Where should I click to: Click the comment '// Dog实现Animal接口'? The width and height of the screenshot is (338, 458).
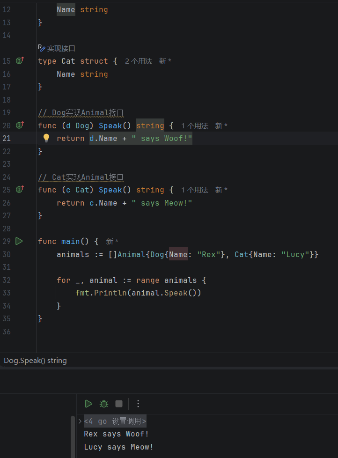coord(81,113)
